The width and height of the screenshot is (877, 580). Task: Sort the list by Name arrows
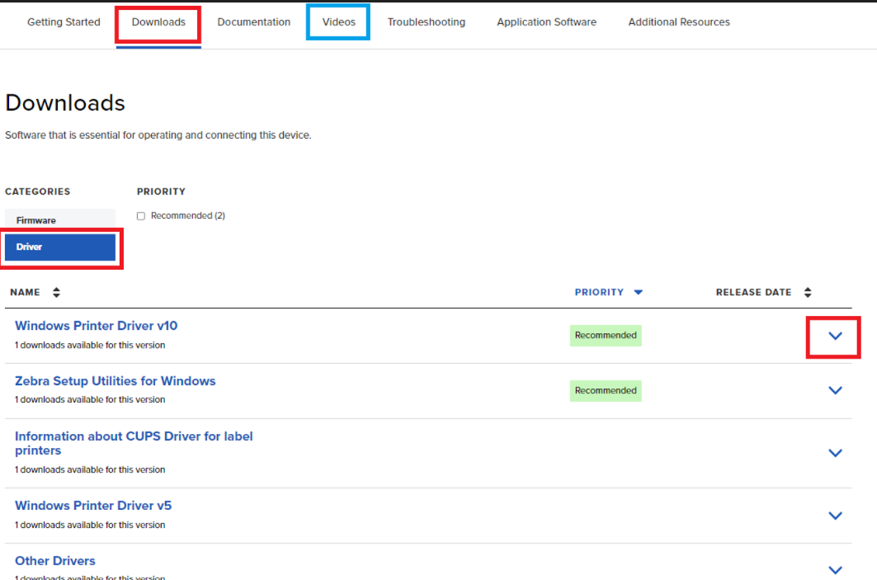[x=56, y=292]
